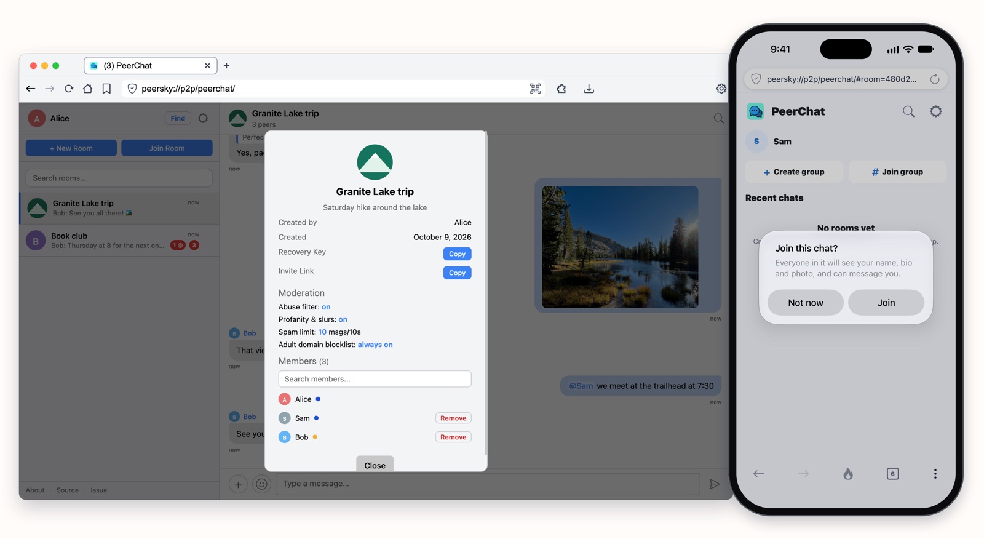Tap the settings gear in phone PeerChat

tap(935, 111)
